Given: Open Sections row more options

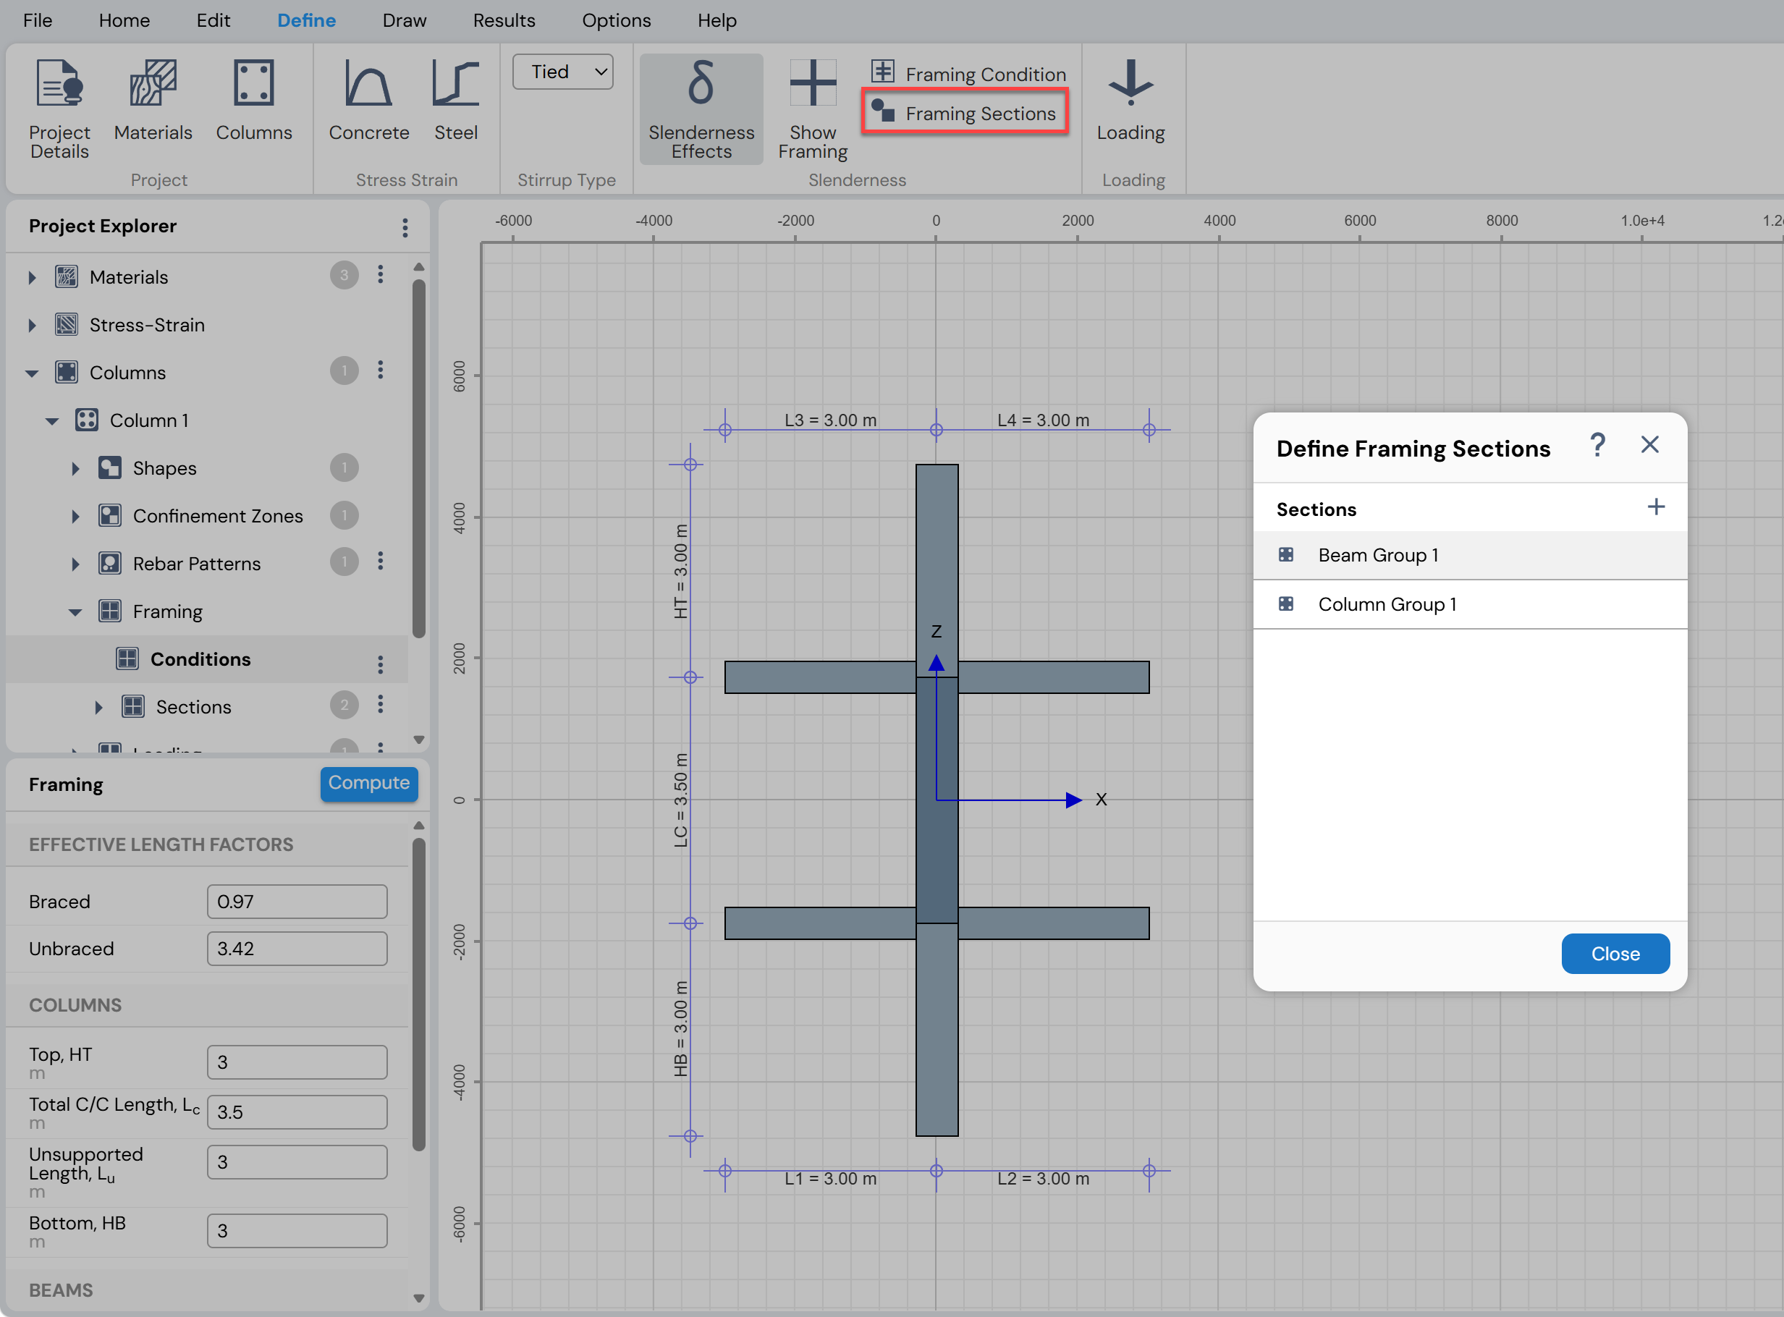Looking at the screenshot, I should coord(380,704).
